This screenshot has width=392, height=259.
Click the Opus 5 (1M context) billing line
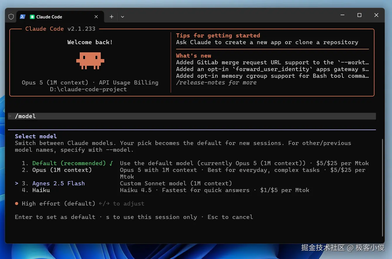[x=90, y=82]
